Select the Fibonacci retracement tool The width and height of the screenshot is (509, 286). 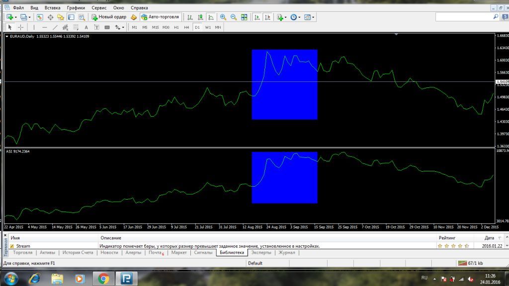coord(76,27)
